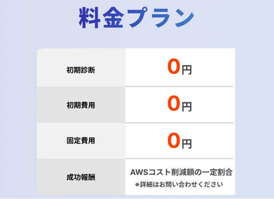This screenshot has width=274, height=199.
Task: Click the orange 0 in 初期費用 row
Action: [x=174, y=104]
